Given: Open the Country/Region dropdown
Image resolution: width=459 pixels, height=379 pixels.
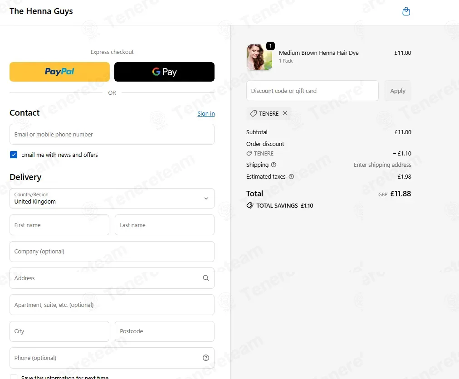Looking at the screenshot, I should (x=112, y=199).
